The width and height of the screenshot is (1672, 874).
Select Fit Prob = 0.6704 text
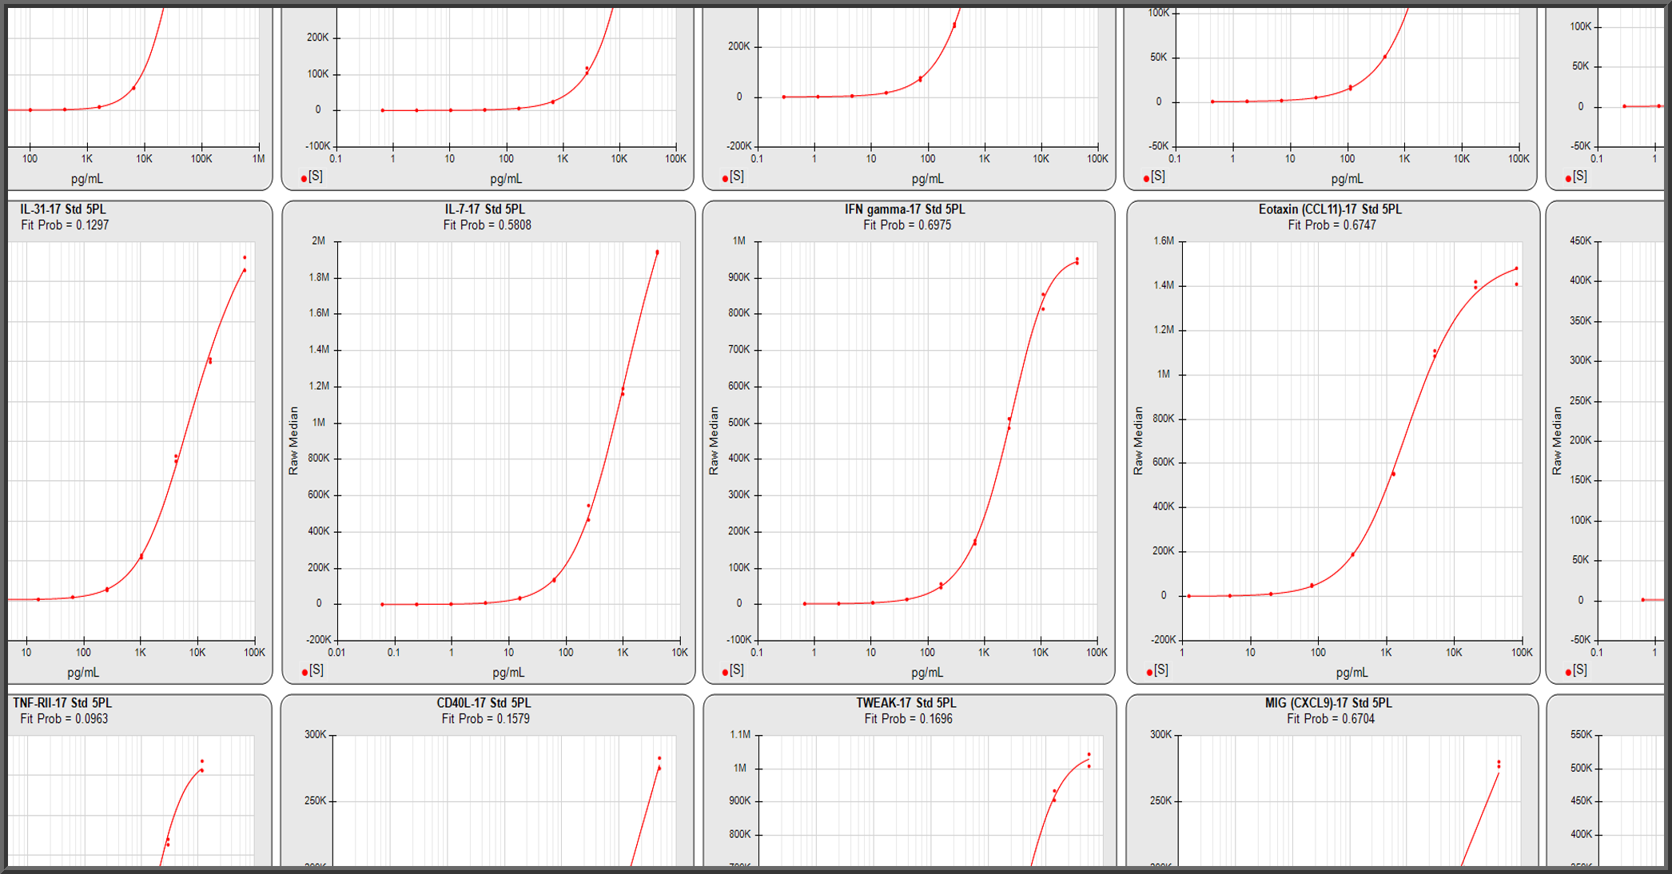[x=1331, y=719]
